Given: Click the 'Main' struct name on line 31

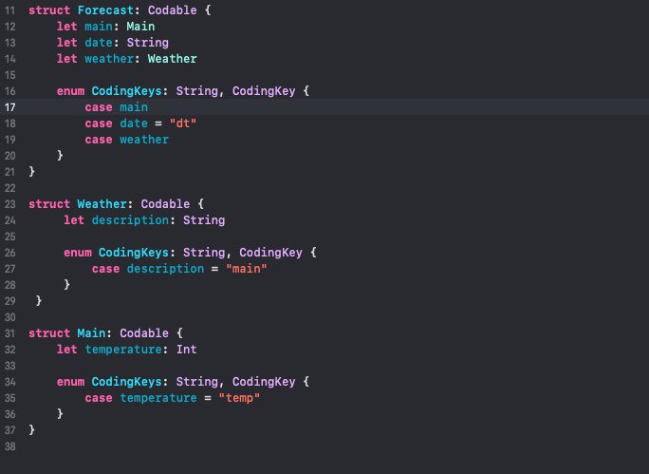Looking at the screenshot, I should tap(91, 333).
